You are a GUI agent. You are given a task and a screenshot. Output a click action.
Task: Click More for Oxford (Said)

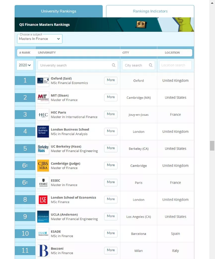111,80
